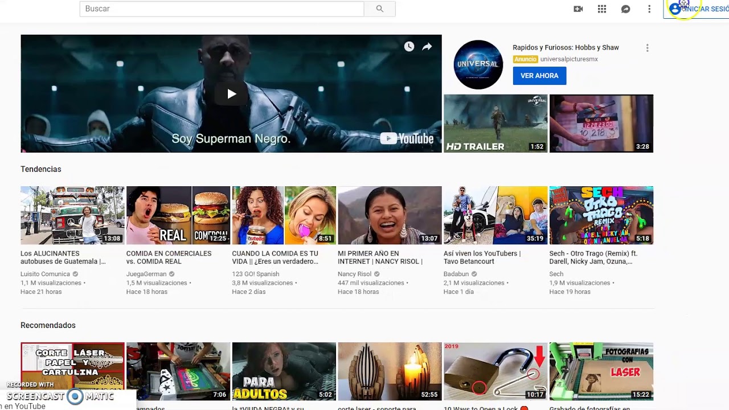The height and width of the screenshot is (410, 729).
Task: Open Nancy Risol thumbnail 13:07
Action: tap(390, 215)
